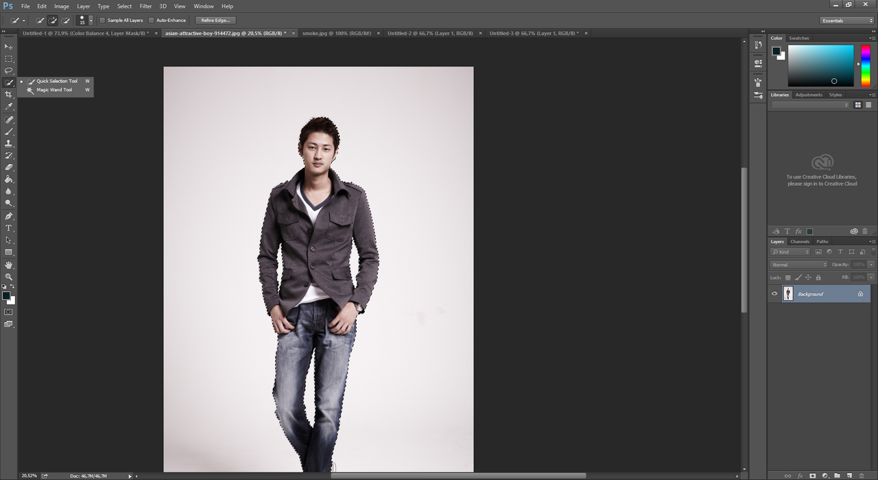Screen dimensions: 878x480
Task: Choose the Lasso tool
Action: 9,70
